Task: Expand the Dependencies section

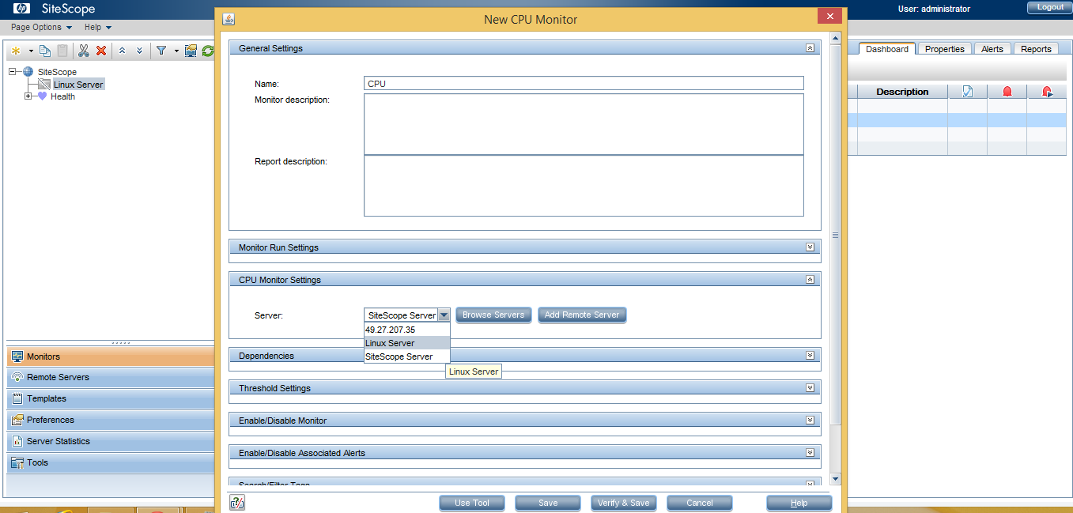Action: pos(810,356)
